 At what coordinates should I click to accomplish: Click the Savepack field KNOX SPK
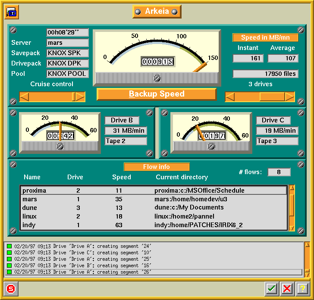point(67,53)
